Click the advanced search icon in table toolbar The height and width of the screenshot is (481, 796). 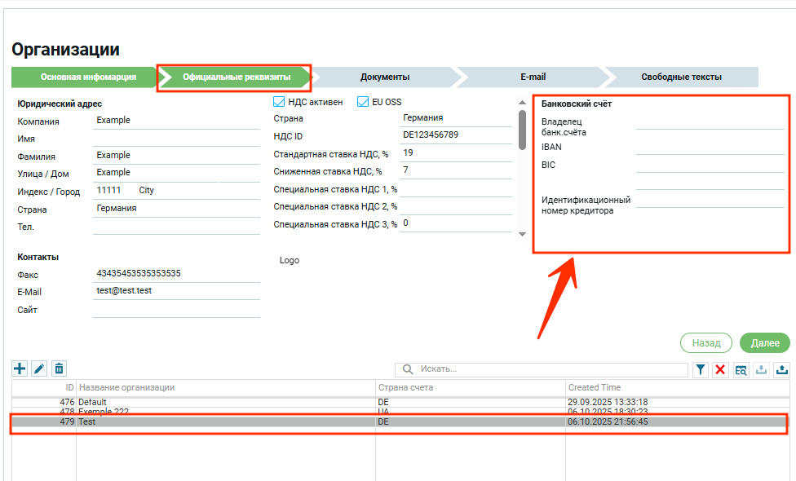point(741,370)
